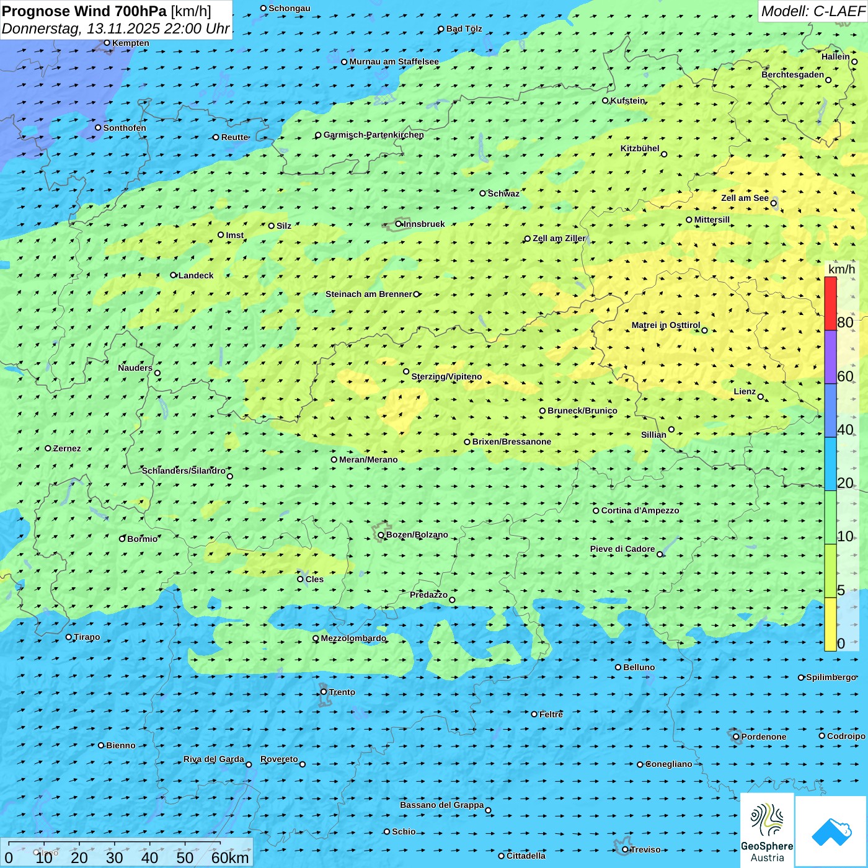868x868 pixels.
Task: Click the Garmisch-Partenkirchen place label
Action: point(373,135)
